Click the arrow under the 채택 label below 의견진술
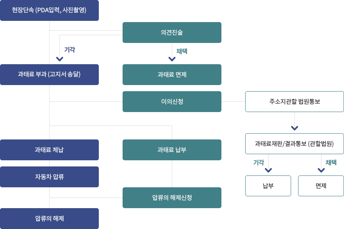The image size is (344, 229). click(172, 59)
